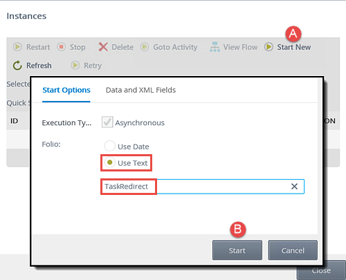Screen dimensions: 346x280
Task: Click the Retry icon
Action: coord(75,65)
